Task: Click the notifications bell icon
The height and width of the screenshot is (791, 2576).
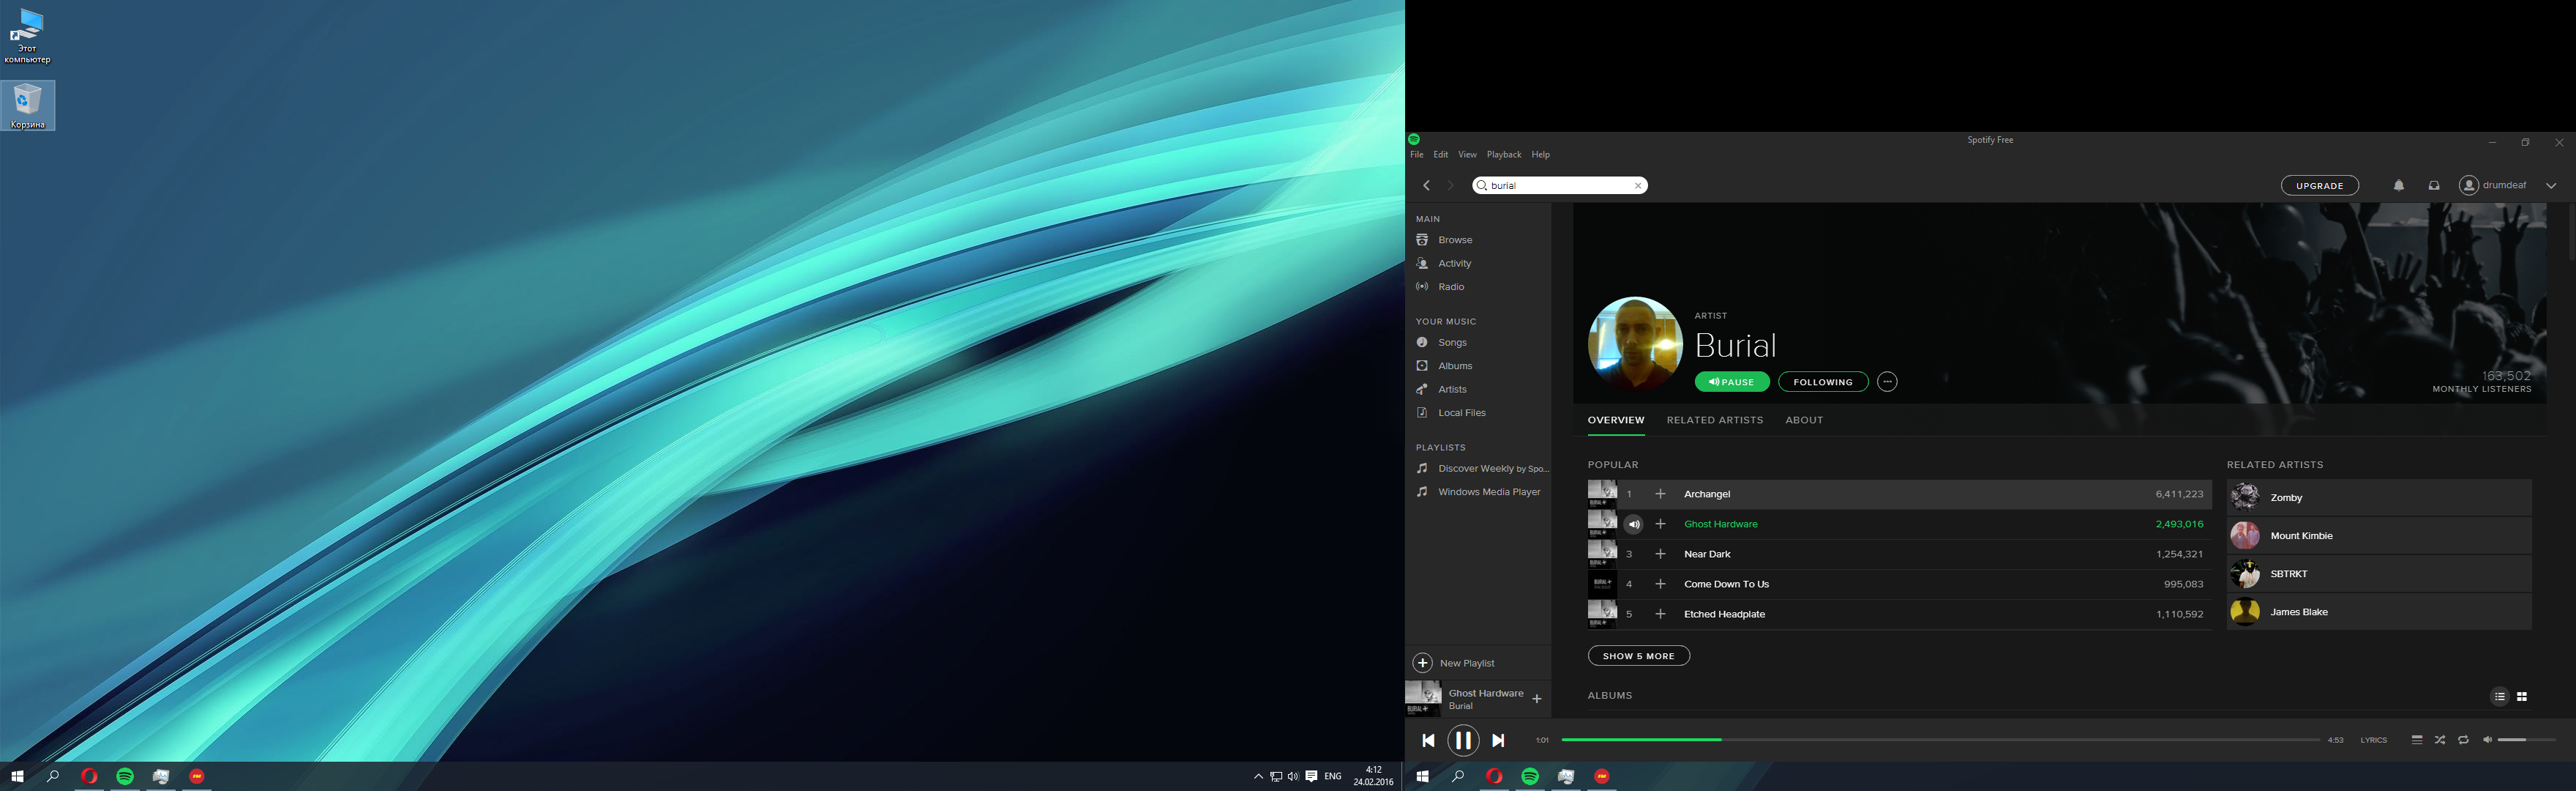Action: point(2399,185)
